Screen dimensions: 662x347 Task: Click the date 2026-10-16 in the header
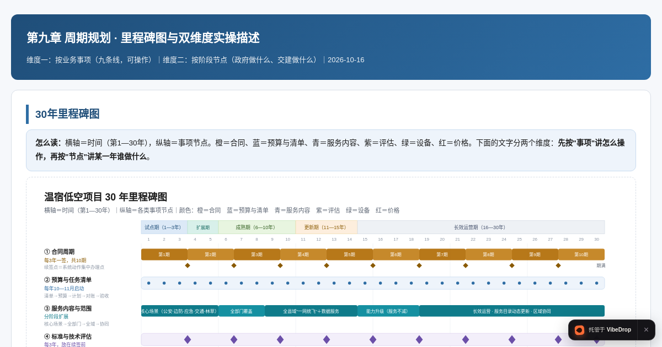tap(346, 60)
